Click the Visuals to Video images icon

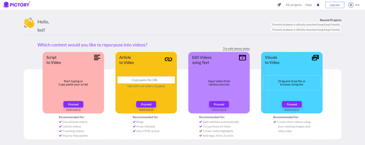[x=315, y=58]
